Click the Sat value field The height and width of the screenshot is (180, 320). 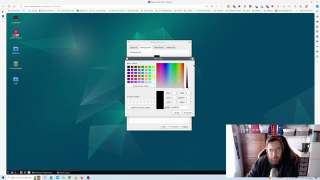point(174,97)
